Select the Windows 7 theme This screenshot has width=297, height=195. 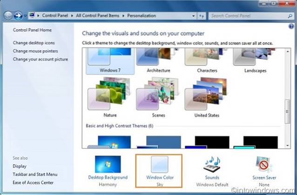point(110,61)
